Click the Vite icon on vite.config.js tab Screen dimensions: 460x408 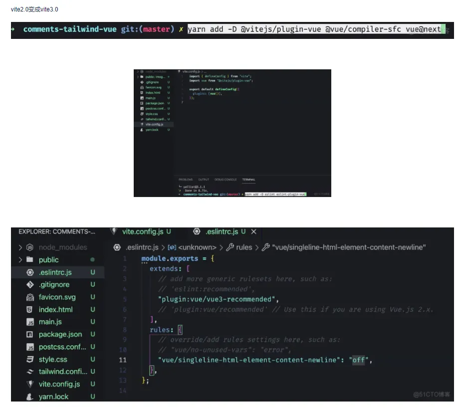[114, 231]
